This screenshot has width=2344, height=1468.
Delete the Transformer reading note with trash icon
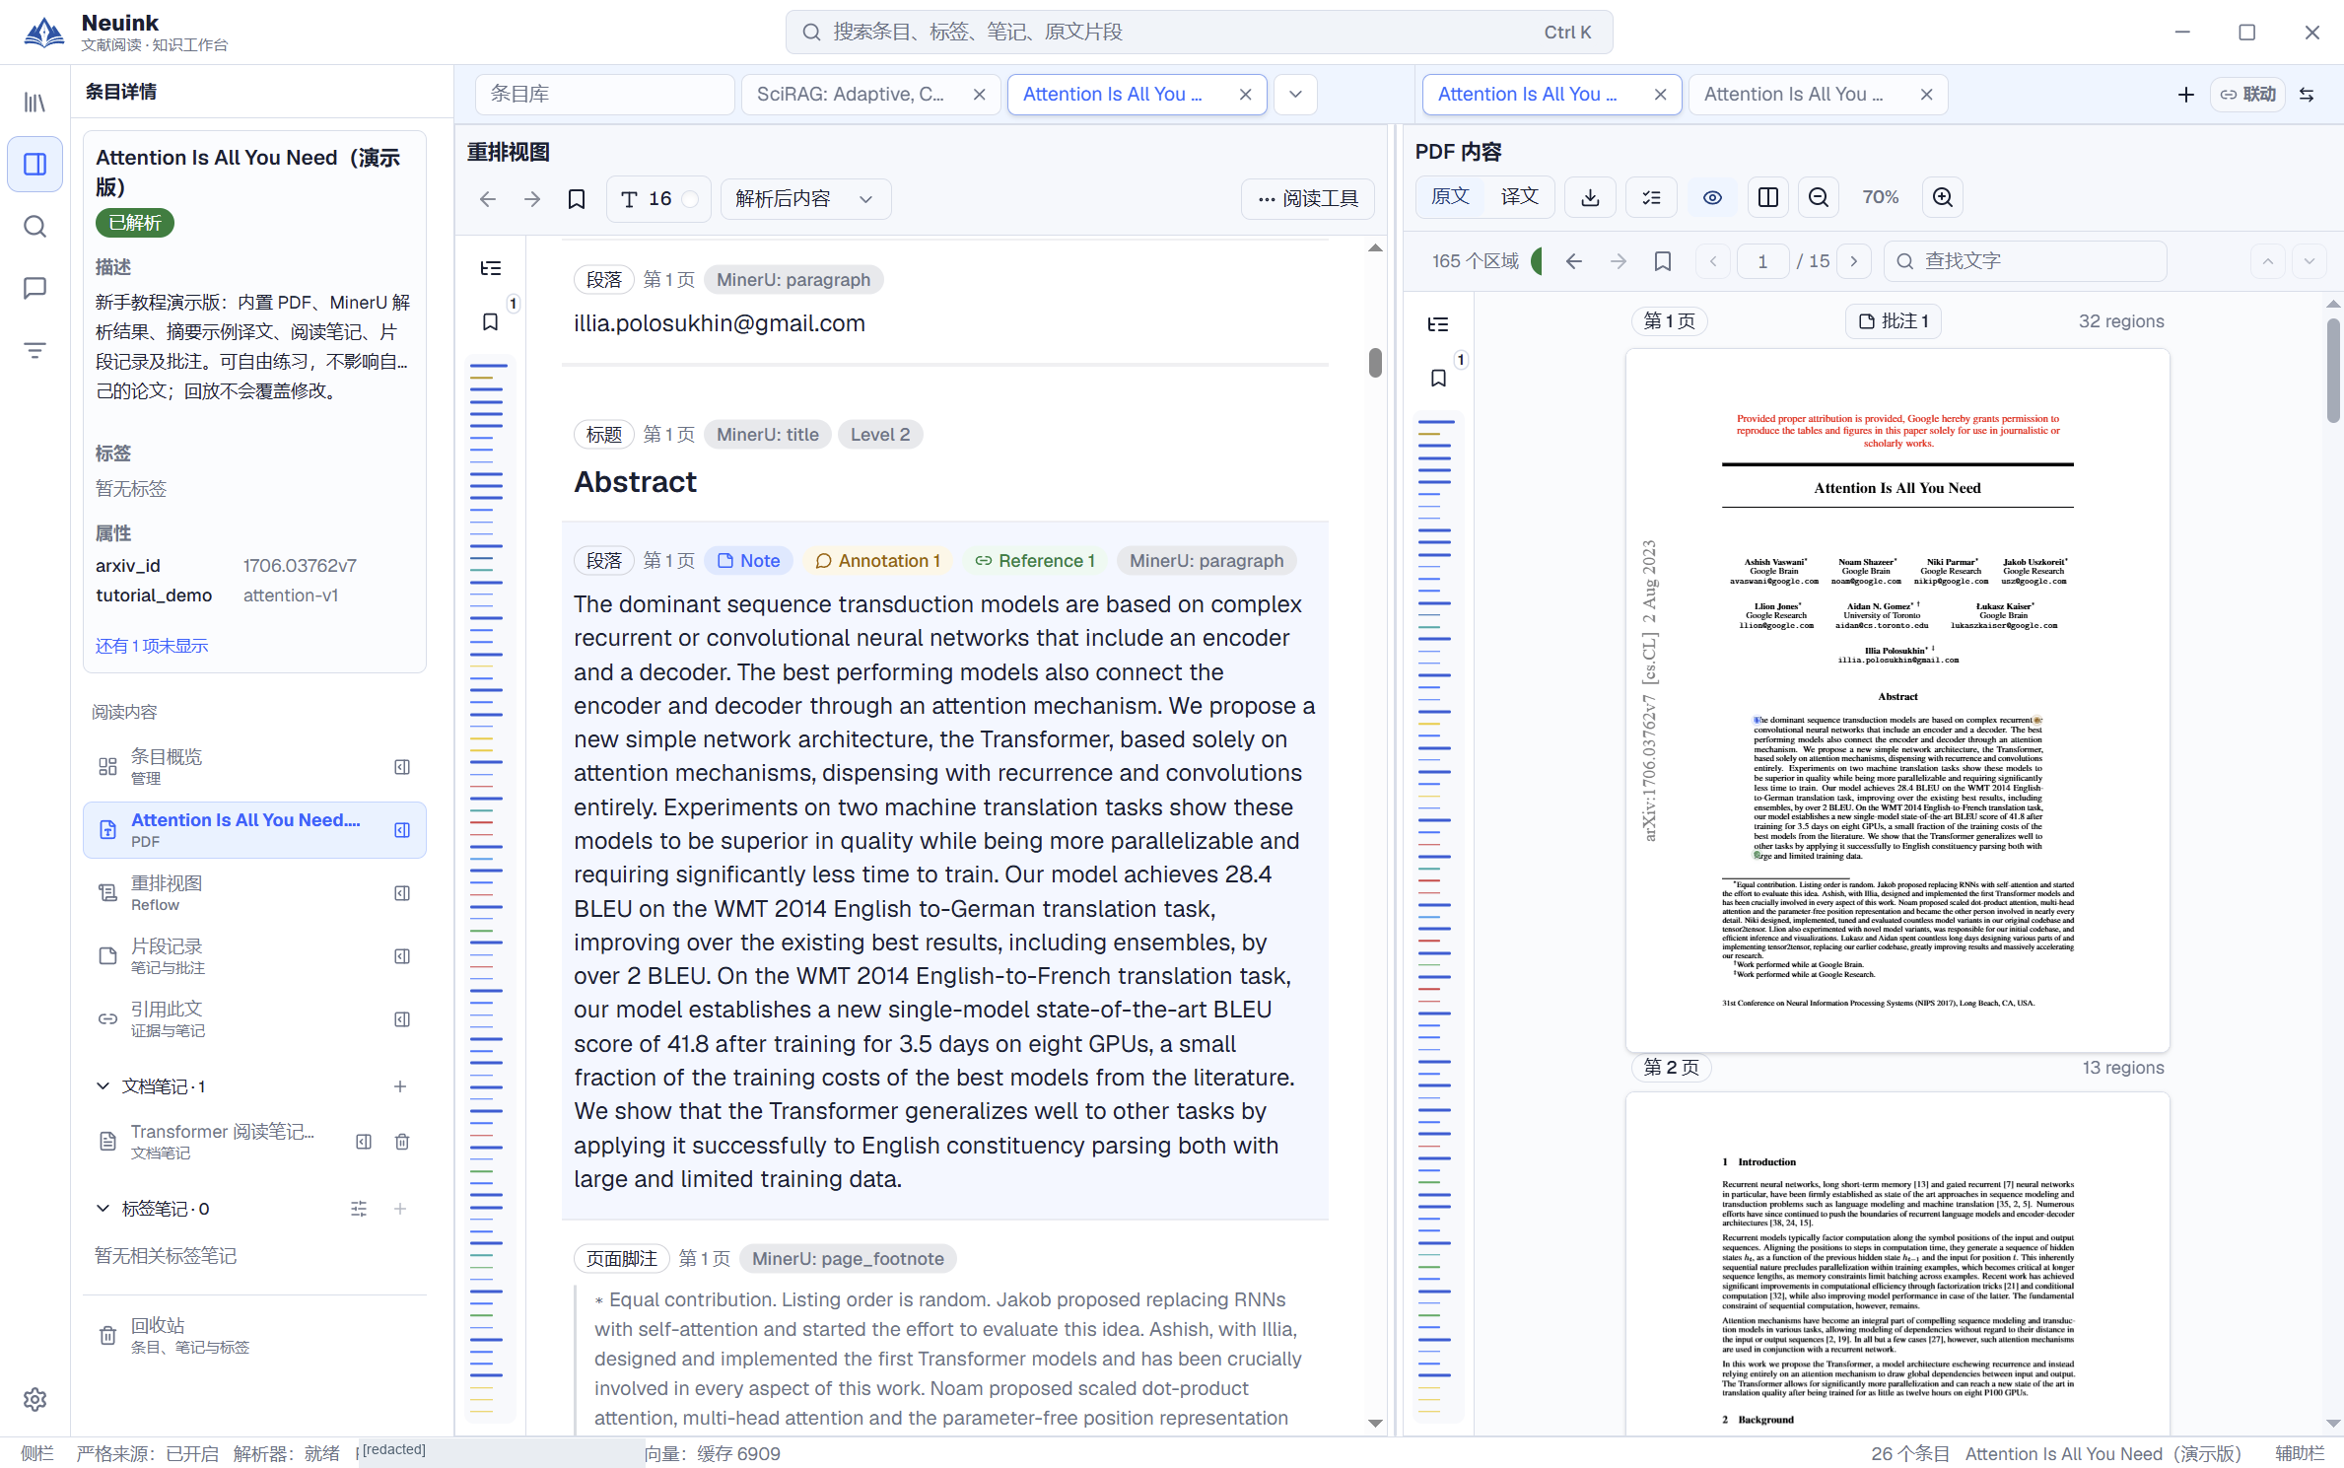tap(402, 1142)
